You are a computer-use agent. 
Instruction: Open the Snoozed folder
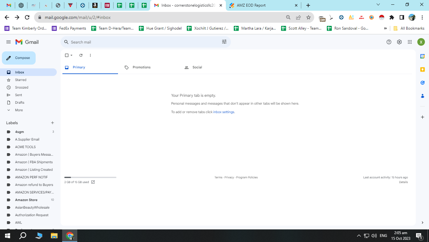(28, 87)
